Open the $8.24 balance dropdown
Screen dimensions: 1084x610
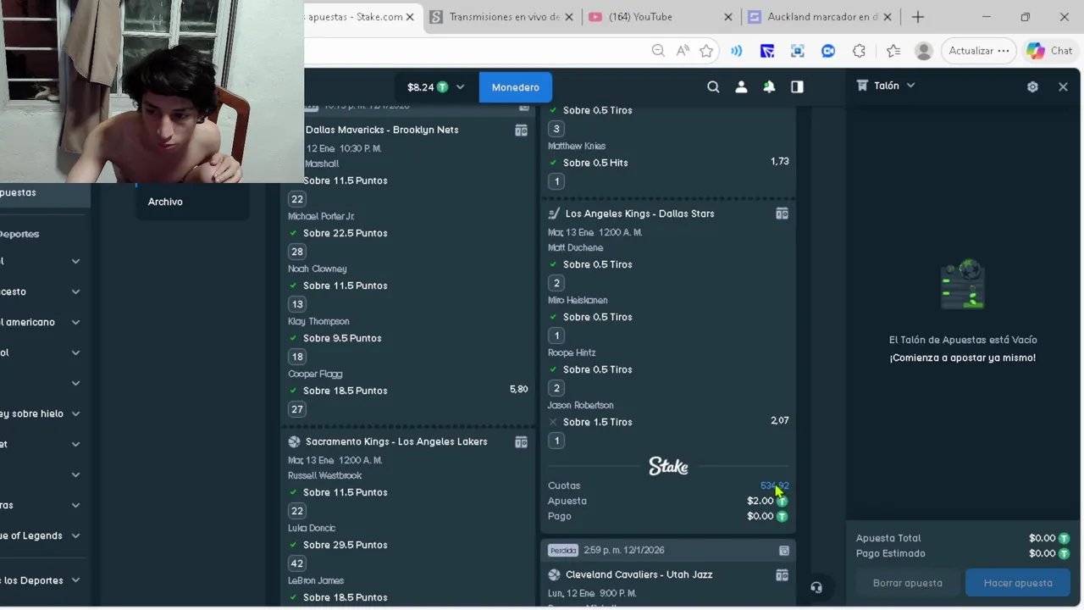coord(435,87)
